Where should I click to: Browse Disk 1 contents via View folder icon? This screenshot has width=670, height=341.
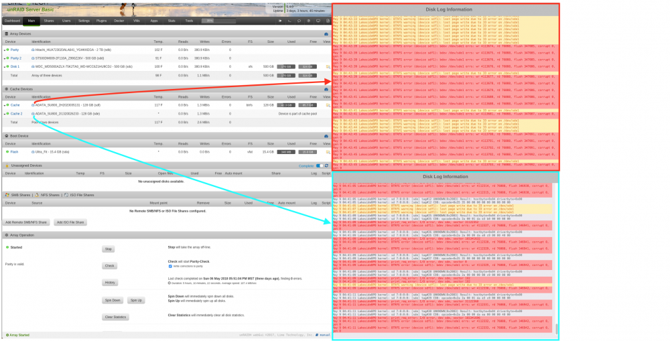click(328, 67)
